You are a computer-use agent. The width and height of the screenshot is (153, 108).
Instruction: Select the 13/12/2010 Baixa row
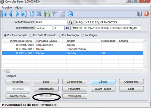point(73,53)
